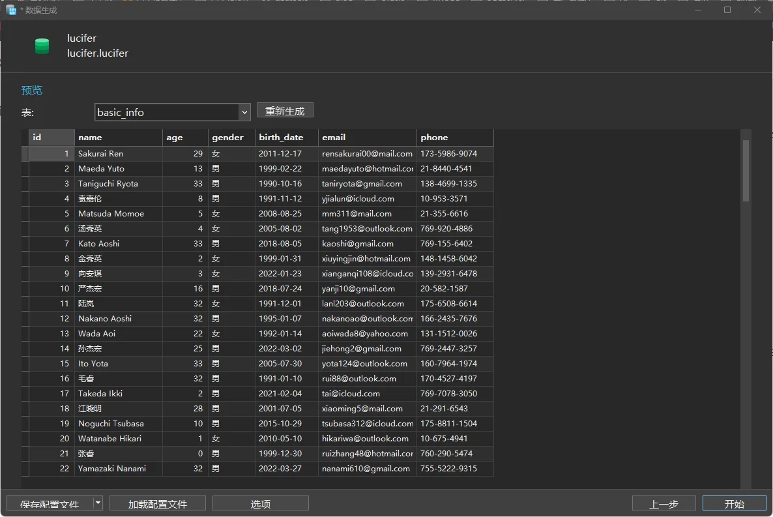Click the app icon in title bar
The height and width of the screenshot is (517, 773).
pyautogui.click(x=11, y=10)
